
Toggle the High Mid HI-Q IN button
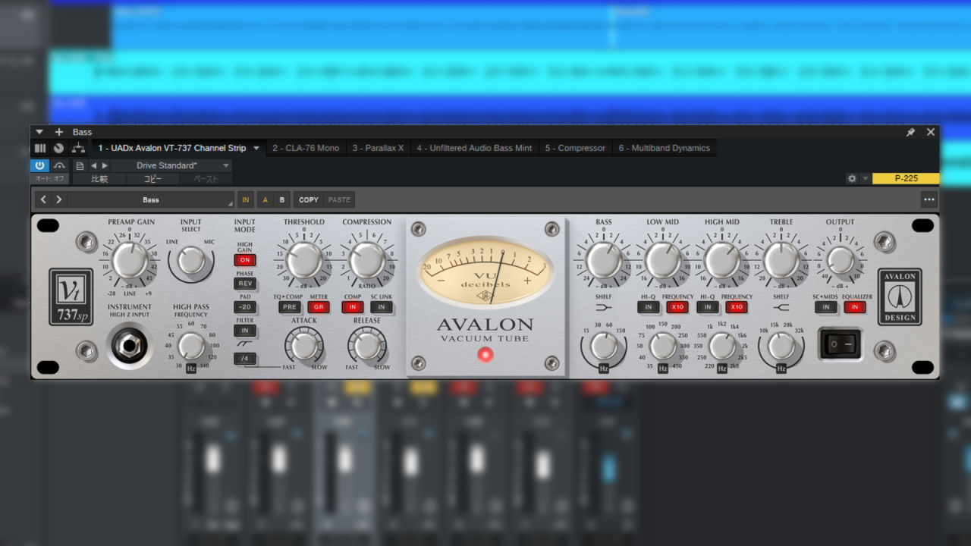(707, 307)
